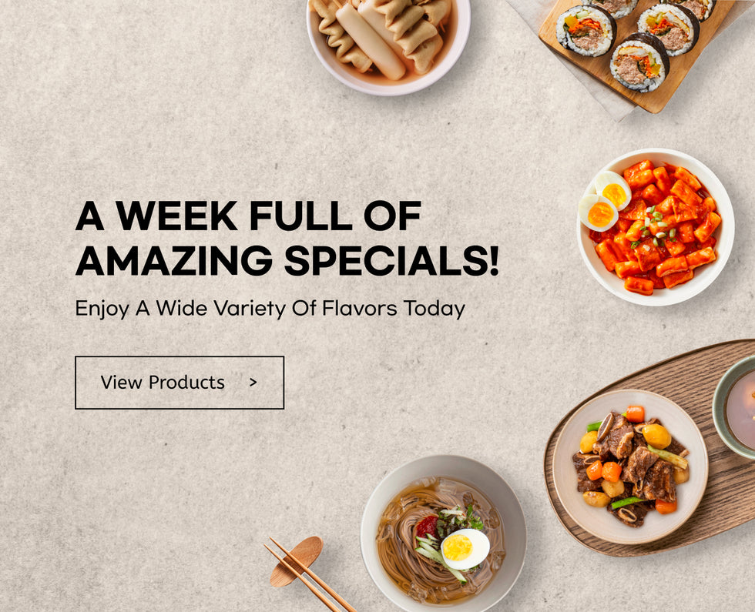Click the egg half atop the noodles

pos(465,548)
